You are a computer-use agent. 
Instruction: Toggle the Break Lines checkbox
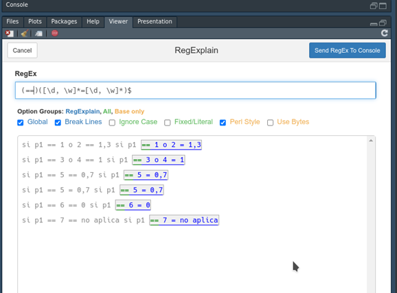[x=58, y=123]
